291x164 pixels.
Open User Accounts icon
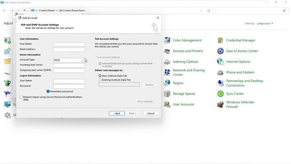tap(167, 104)
